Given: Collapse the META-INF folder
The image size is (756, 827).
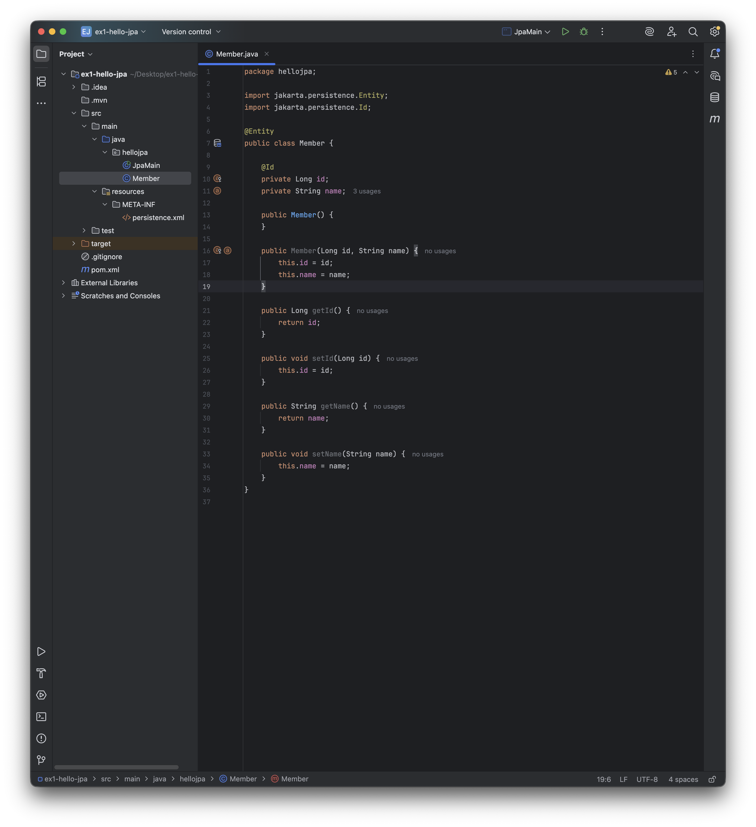Looking at the screenshot, I should point(105,204).
